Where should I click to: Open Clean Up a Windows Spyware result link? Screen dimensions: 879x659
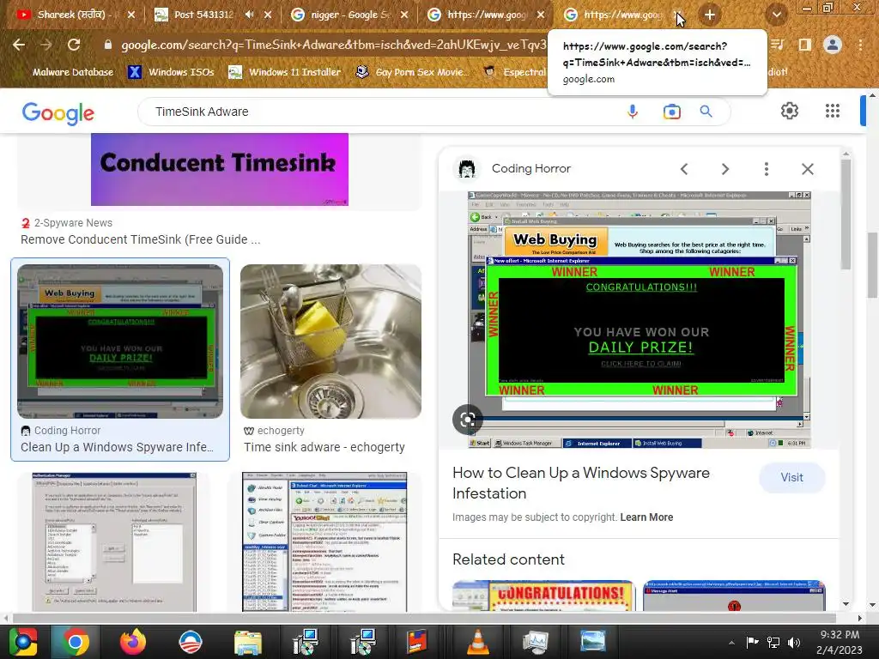[117, 447]
